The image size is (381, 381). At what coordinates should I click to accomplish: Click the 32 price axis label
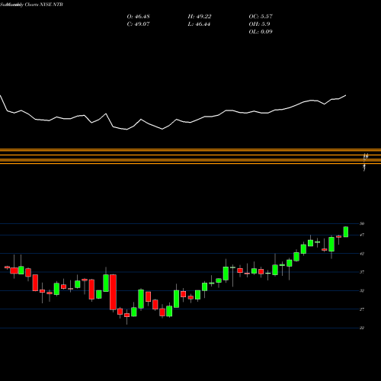[x=362, y=290]
